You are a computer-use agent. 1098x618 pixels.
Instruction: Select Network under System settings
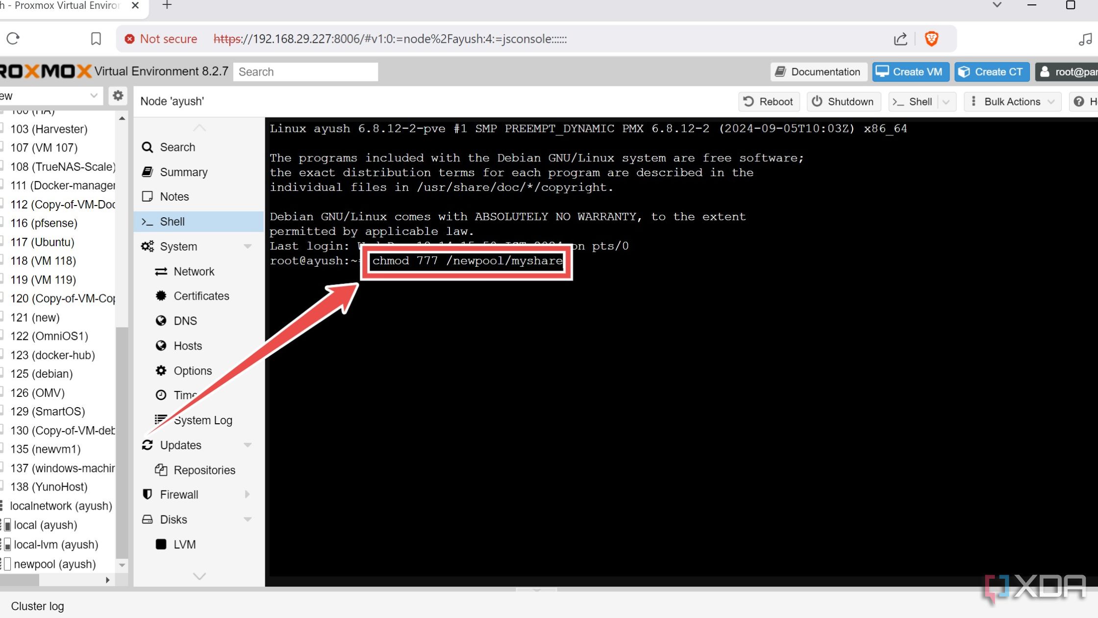click(195, 271)
